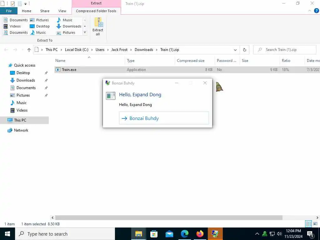This screenshot has height=240, width=320.
Task: Go to Jack Frost breadcrumb folder
Action: [119, 50]
